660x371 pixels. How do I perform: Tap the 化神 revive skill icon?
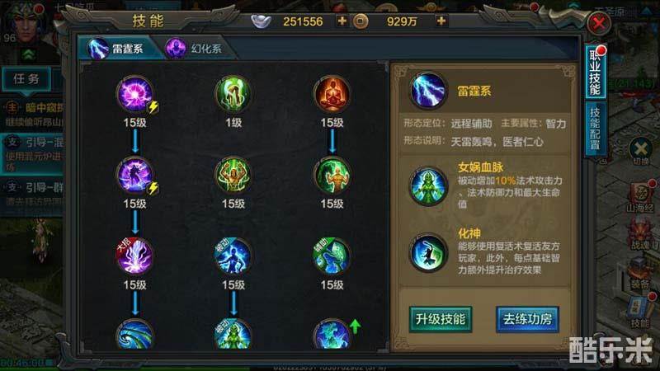428,253
